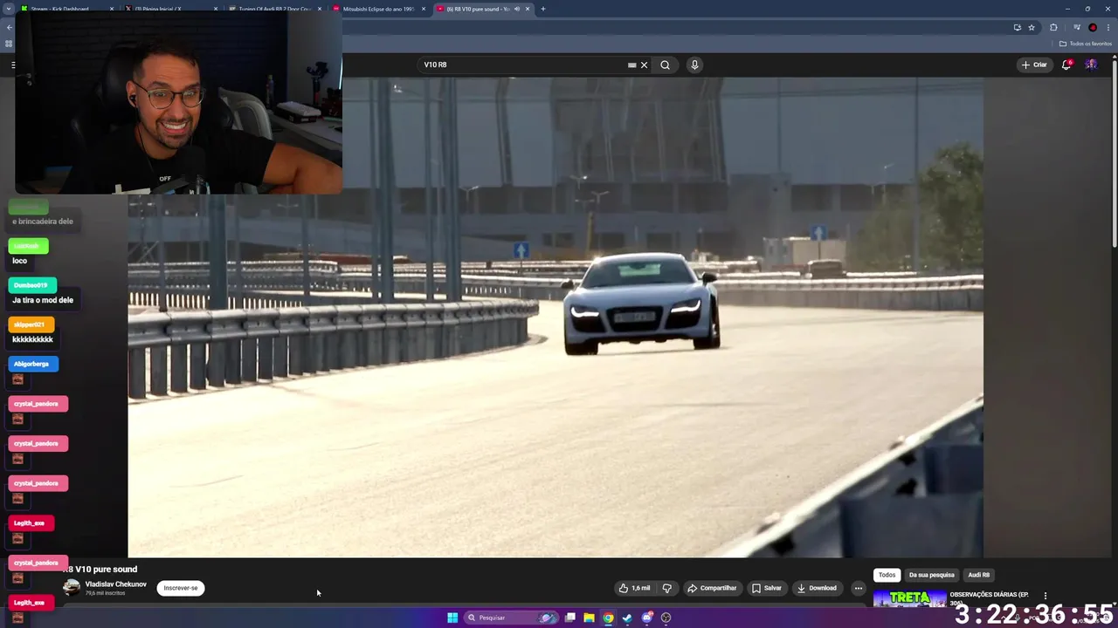
Task: Click the Compartilhar share button
Action: pyautogui.click(x=712, y=588)
